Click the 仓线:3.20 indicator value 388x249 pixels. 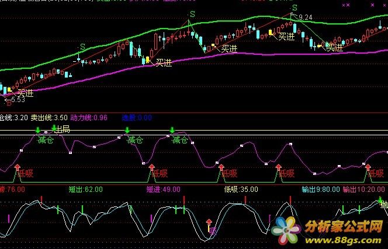pos(13,118)
